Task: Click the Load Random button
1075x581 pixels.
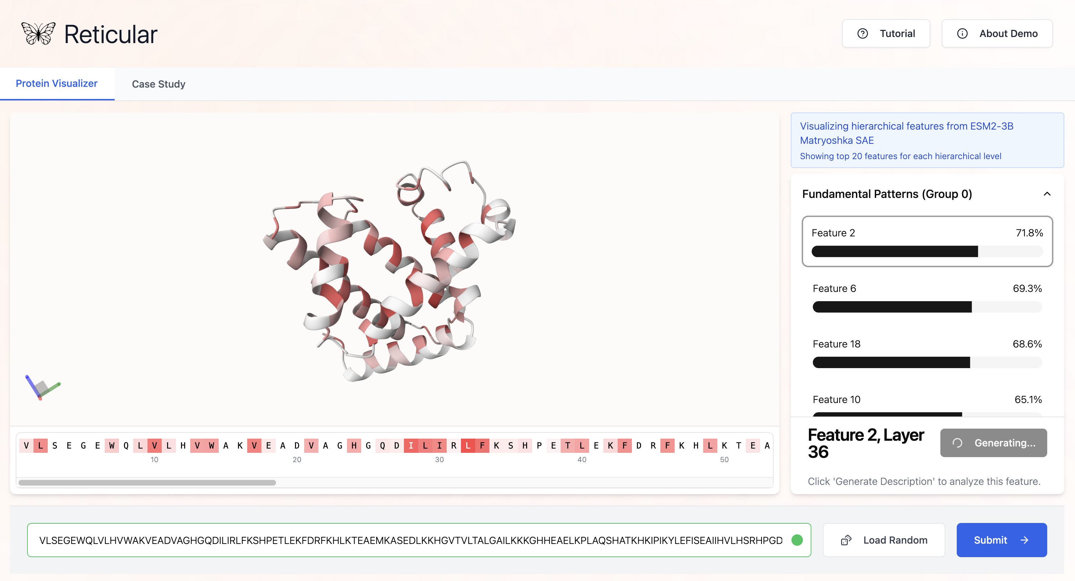Action: pyautogui.click(x=884, y=540)
